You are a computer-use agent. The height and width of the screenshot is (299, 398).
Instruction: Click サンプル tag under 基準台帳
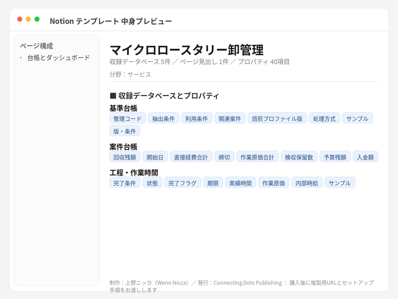pyautogui.click(x=358, y=118)
